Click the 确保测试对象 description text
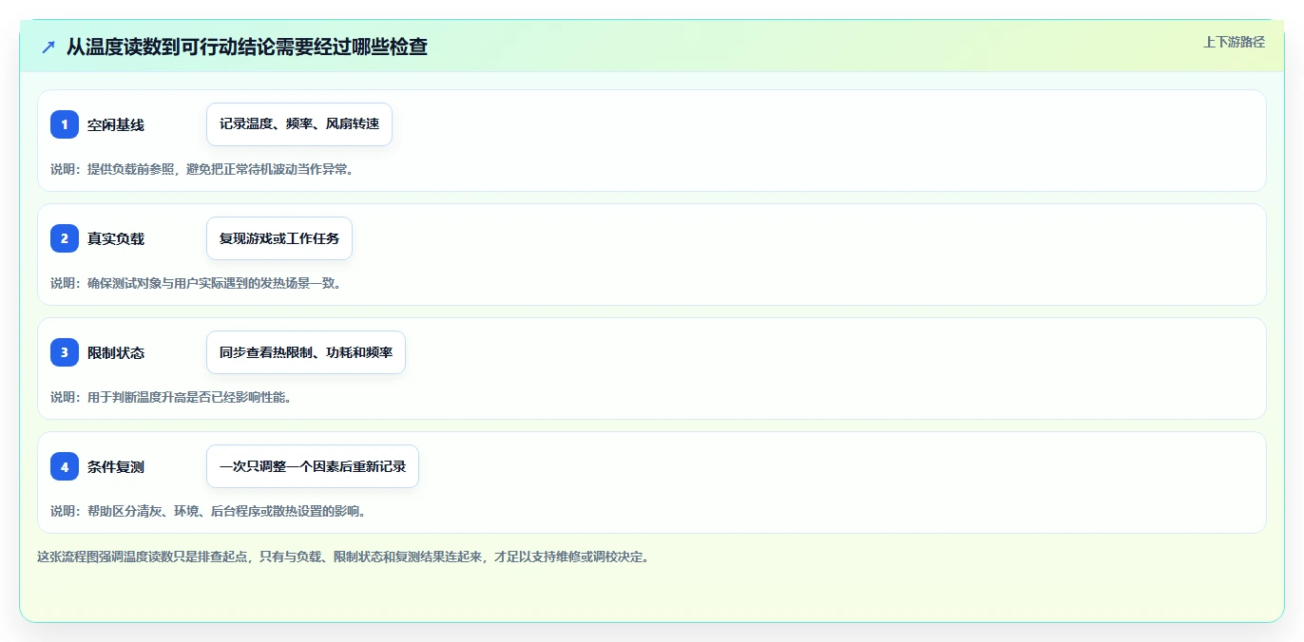This screenshot has height=642, width=1304. coord(196,283)
